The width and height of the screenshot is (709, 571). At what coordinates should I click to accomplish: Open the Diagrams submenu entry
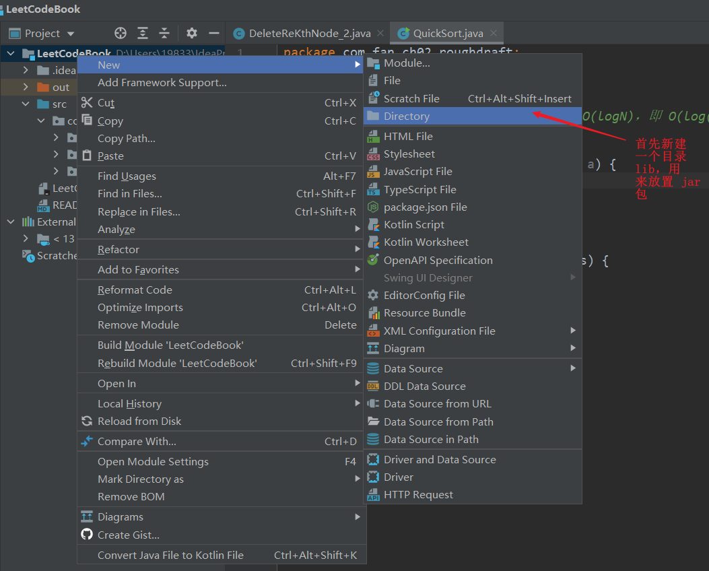click(222, 516)
